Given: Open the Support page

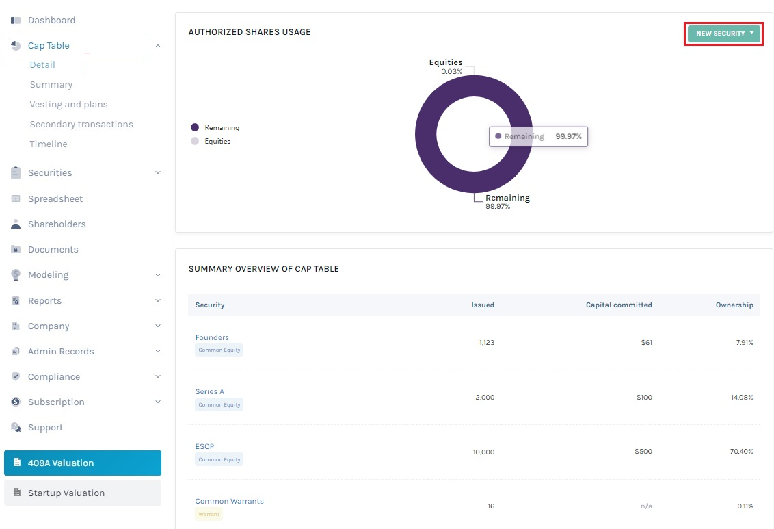Looking at the screenshot, I should (45, 427).
